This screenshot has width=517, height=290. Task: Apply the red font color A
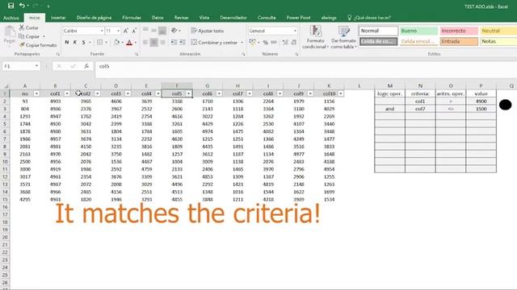(129, 42)
